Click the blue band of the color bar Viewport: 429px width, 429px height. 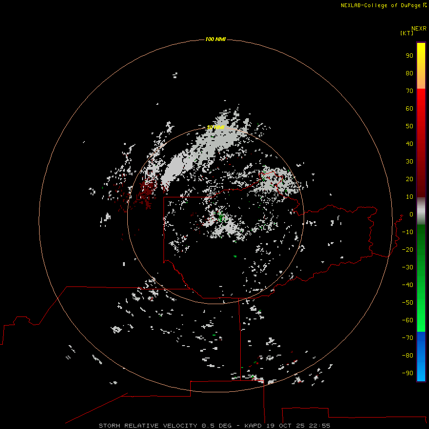421,356
